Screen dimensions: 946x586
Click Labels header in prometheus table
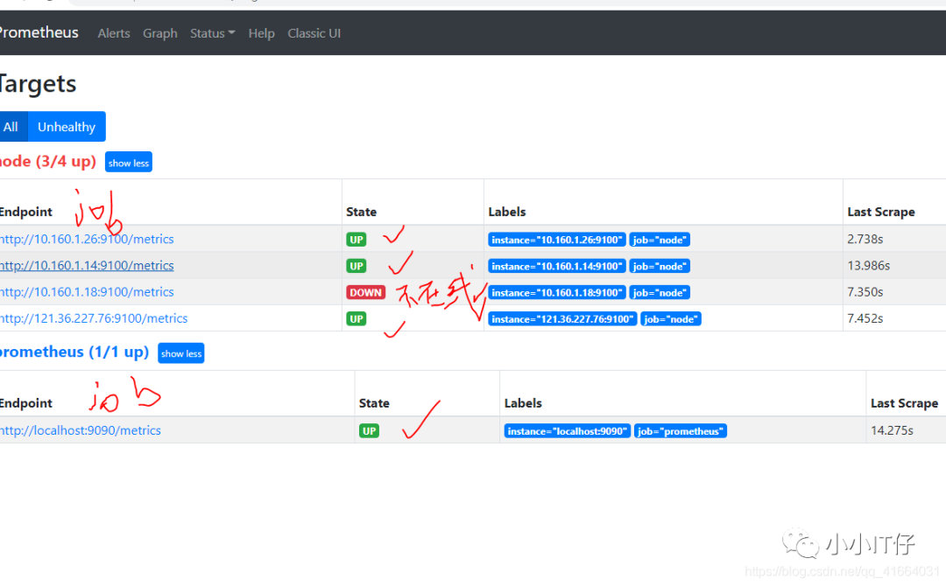[x=523, y=403]
